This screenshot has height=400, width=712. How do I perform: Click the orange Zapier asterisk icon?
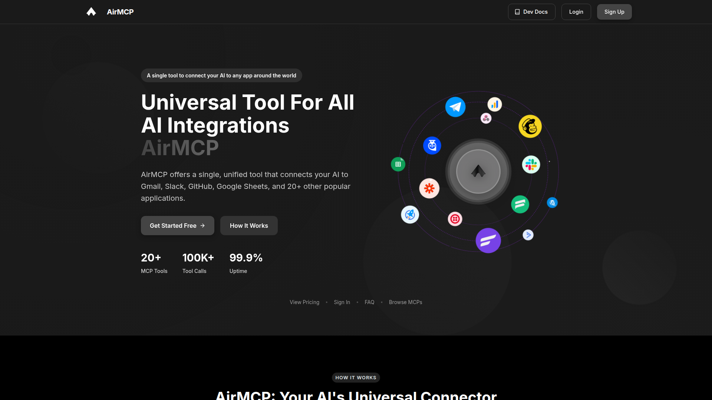point(429,188)
